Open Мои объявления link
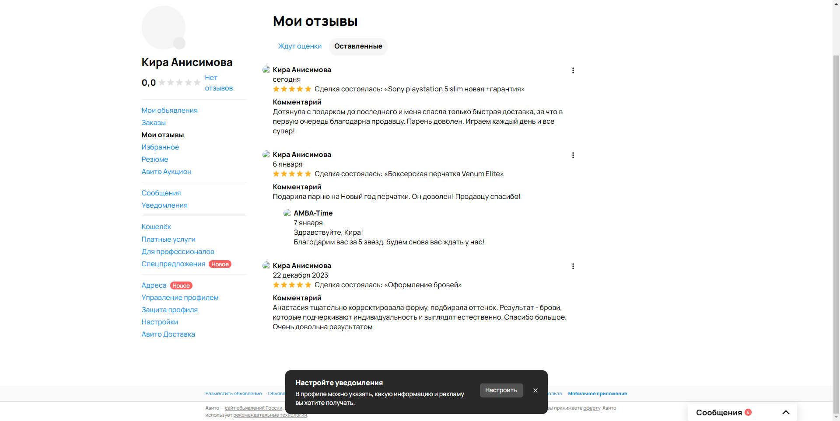This screenshot has height=421, width=840. [169, 111]
